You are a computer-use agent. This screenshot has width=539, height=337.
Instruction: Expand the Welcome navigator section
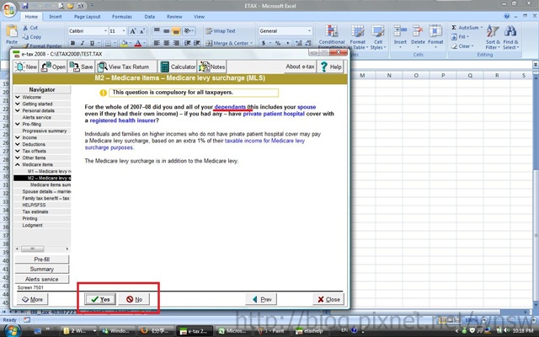tap(18, 97)
